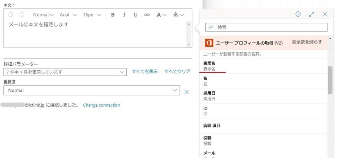Open the font color picker
The height and width of the screenshot is (158, 338).
(x=161, y=15)
